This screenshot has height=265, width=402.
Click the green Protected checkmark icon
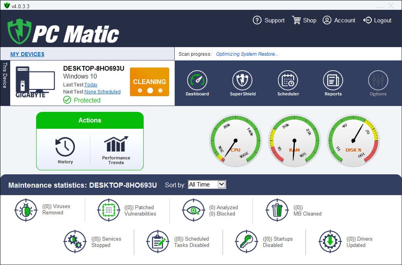click(67, 100)
